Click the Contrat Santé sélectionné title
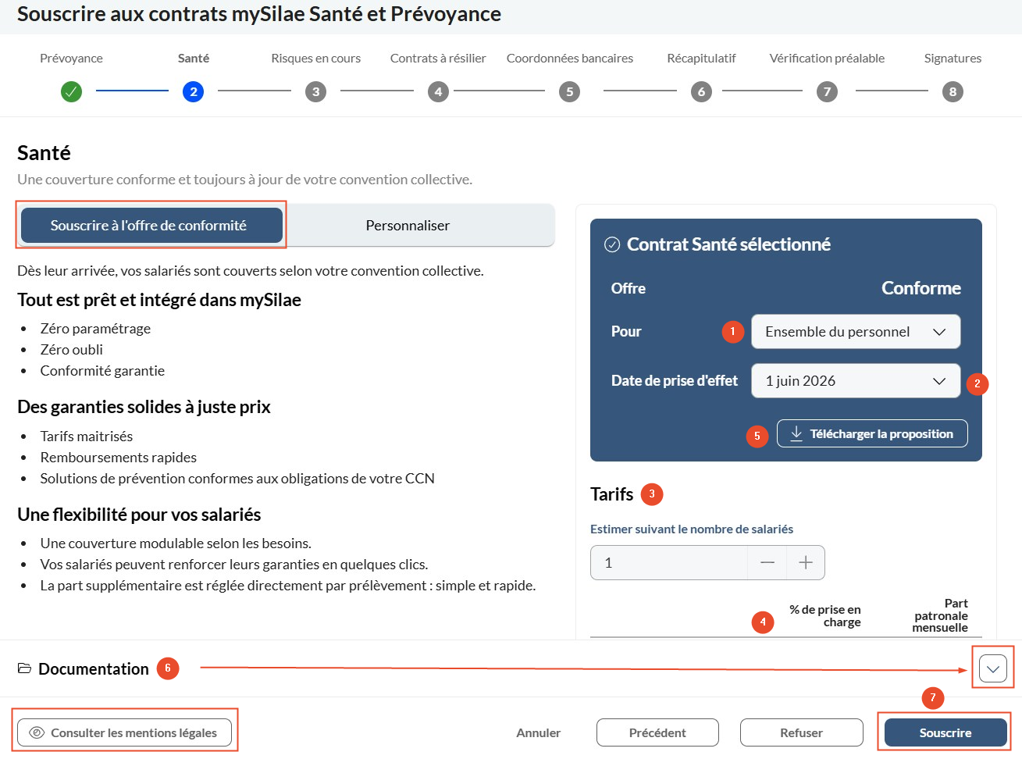The image size is (1022, 759). 728,244
